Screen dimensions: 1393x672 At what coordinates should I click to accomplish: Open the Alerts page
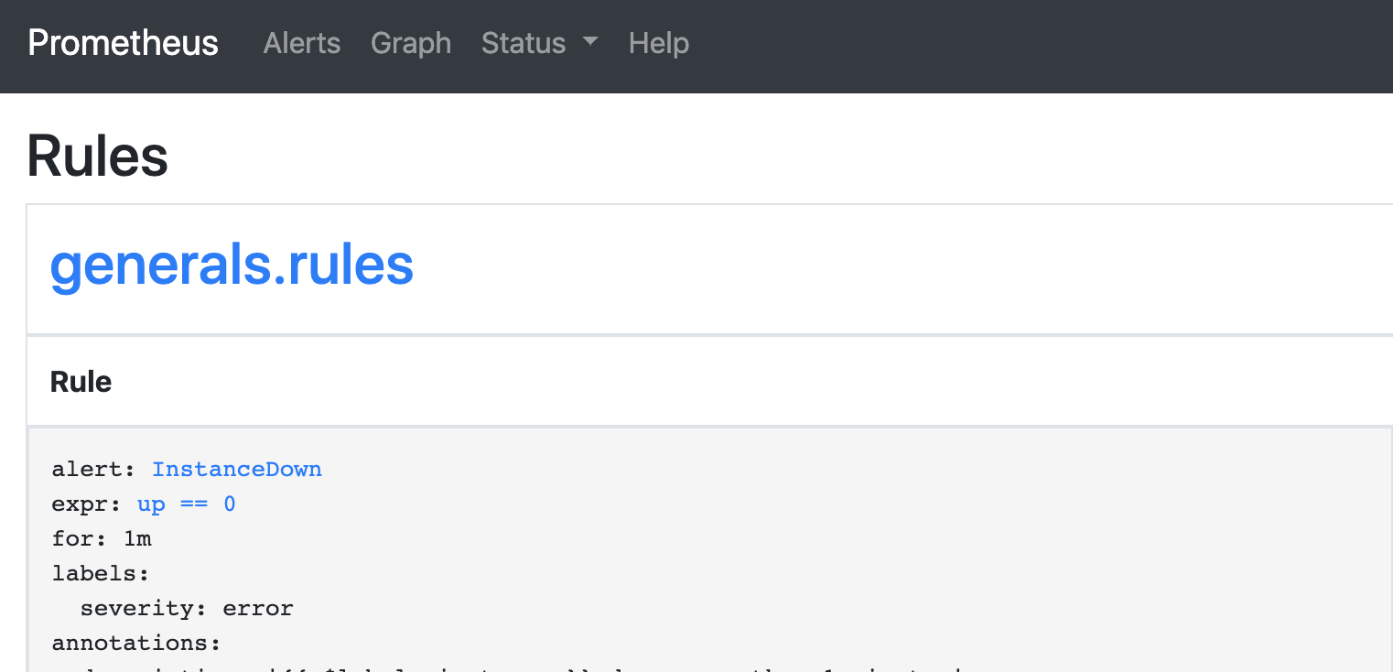coord(302,43)
